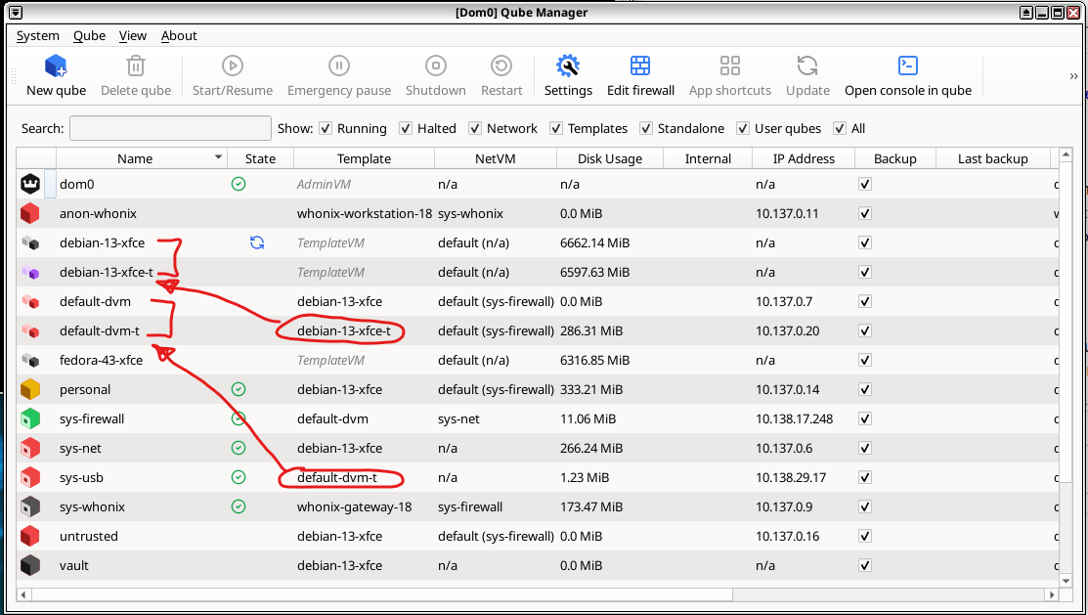The image size is (1088, 615).
Task: Click the Delete qube trash icon
Action: coord(135,66)
